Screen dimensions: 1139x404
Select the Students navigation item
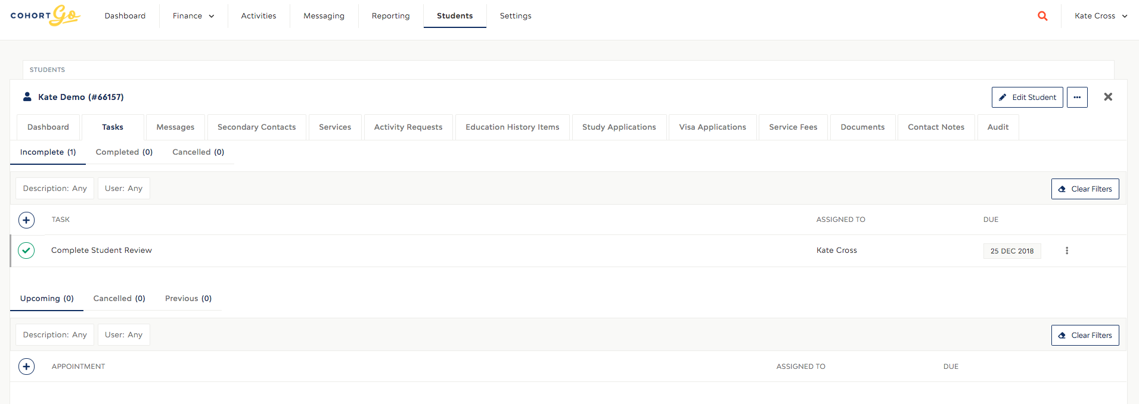[455, 16]
